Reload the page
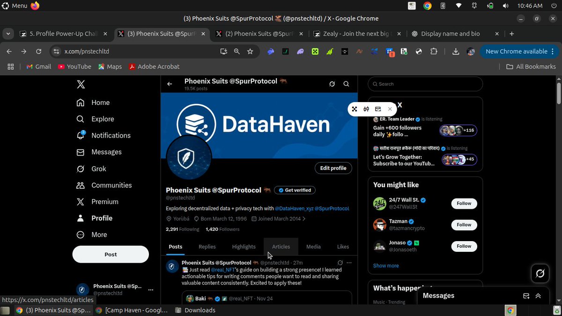The height and width of the screenshot is (316, 562). tap(39, 51)
